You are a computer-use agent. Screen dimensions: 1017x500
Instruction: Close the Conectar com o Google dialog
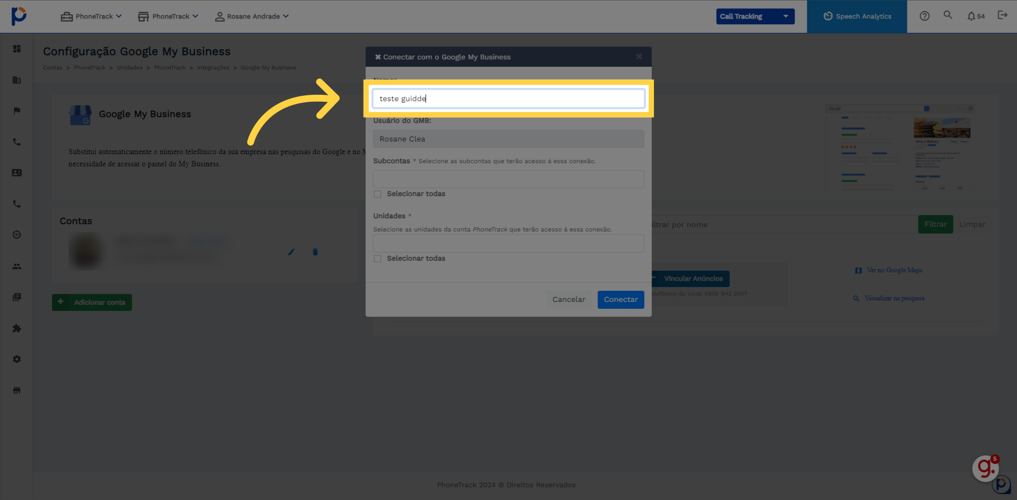point(639,57)
